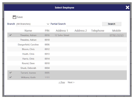The image size is (134, 99).
Task: Select the Dangerfield, Caroline row
Action: [67, 45]
